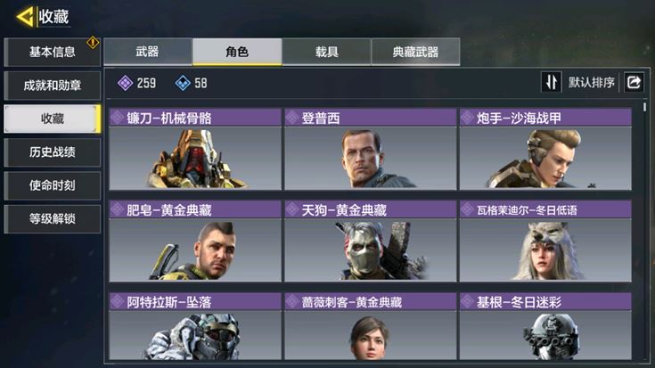
Task: Select the 镰刀-机械骨骼 character card
Action: click(x=195, y=149)
